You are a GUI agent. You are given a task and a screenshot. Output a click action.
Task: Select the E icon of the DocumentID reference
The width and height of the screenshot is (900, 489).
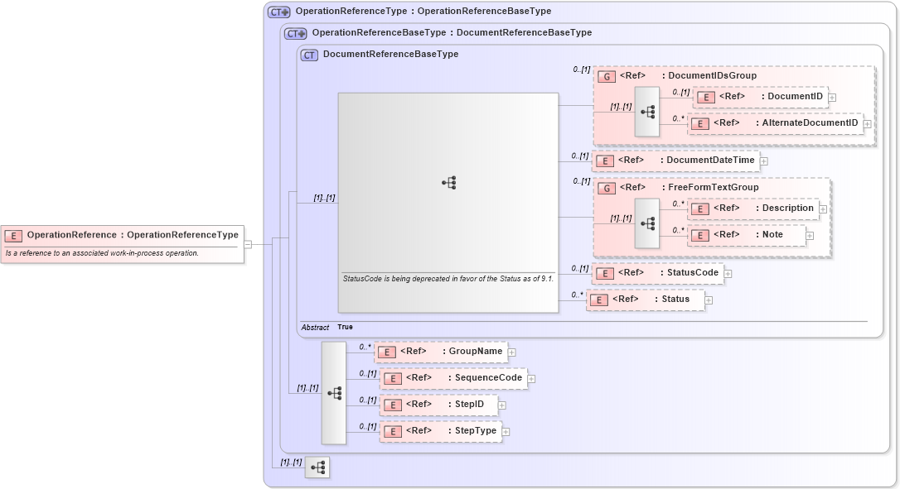[x=705, y=97]
